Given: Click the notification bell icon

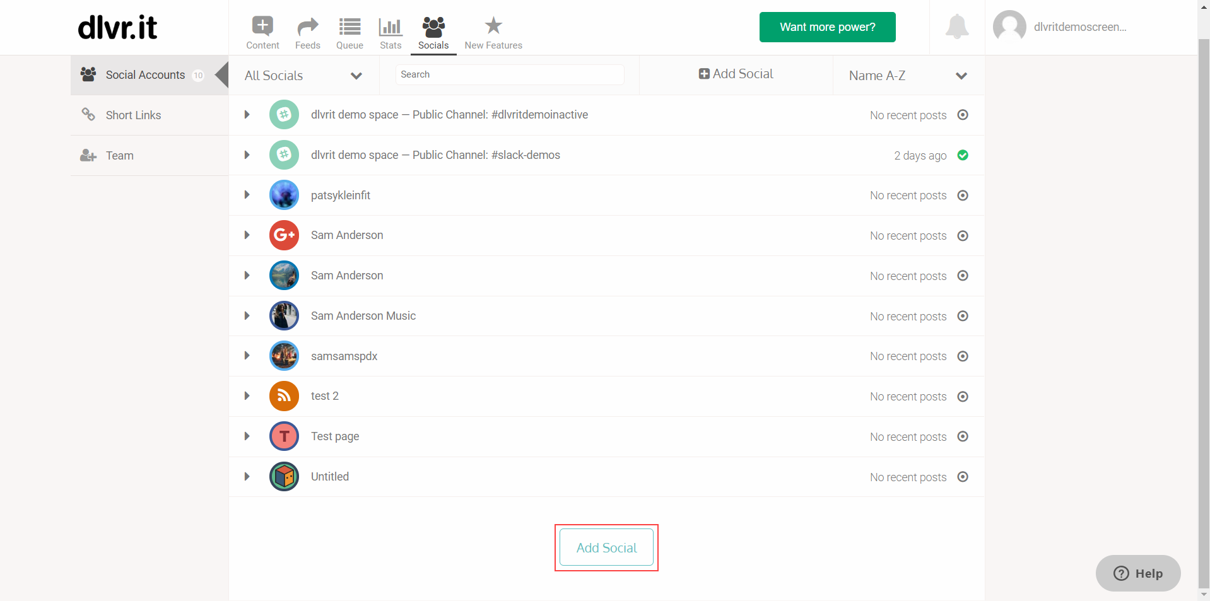Looking at the screenshot, I should pos(957,26).
